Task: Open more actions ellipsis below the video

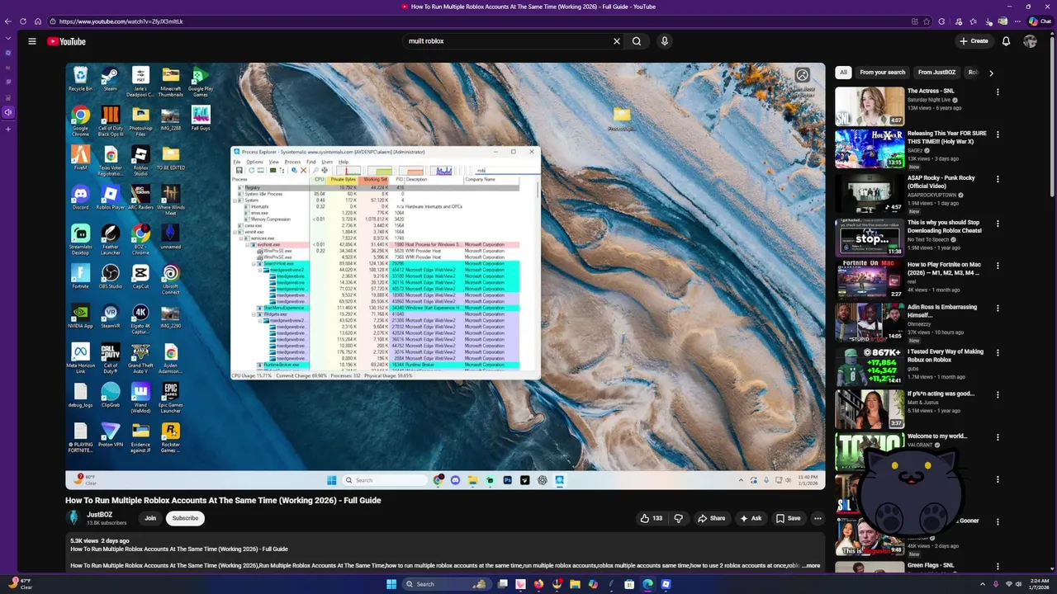Action: tap(818, 518)
